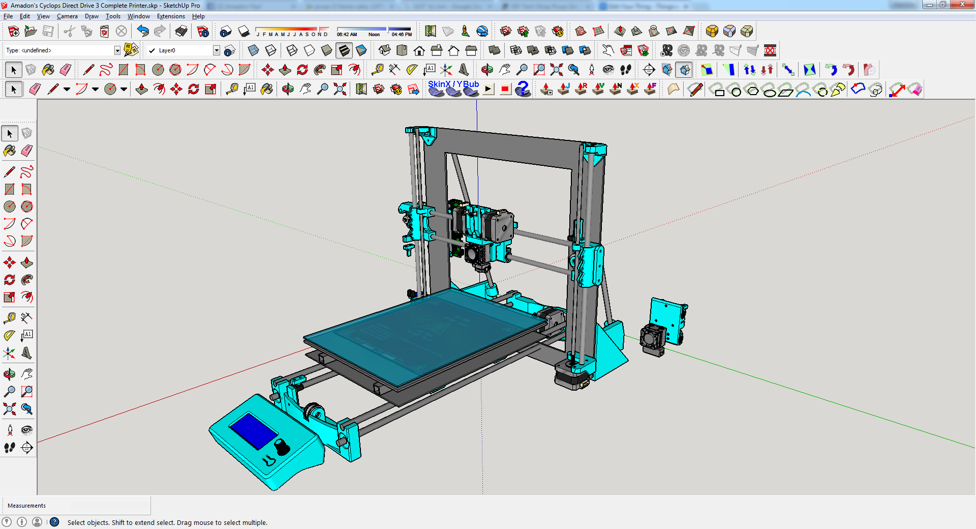Open the Tools menu
Viewport: 976px width, 529px height.
(113, 16)
